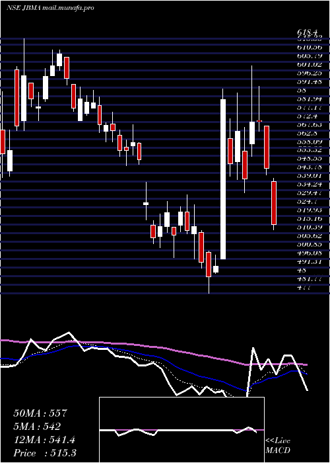Image resolution: width=330 pixels, height=463 pixels.
Task: Click the 515.16 price axis label
Action: click(x=310, y=218)
